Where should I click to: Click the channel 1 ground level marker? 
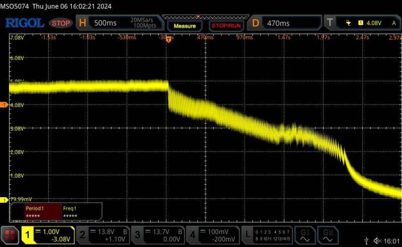click(x=5, y=199)
